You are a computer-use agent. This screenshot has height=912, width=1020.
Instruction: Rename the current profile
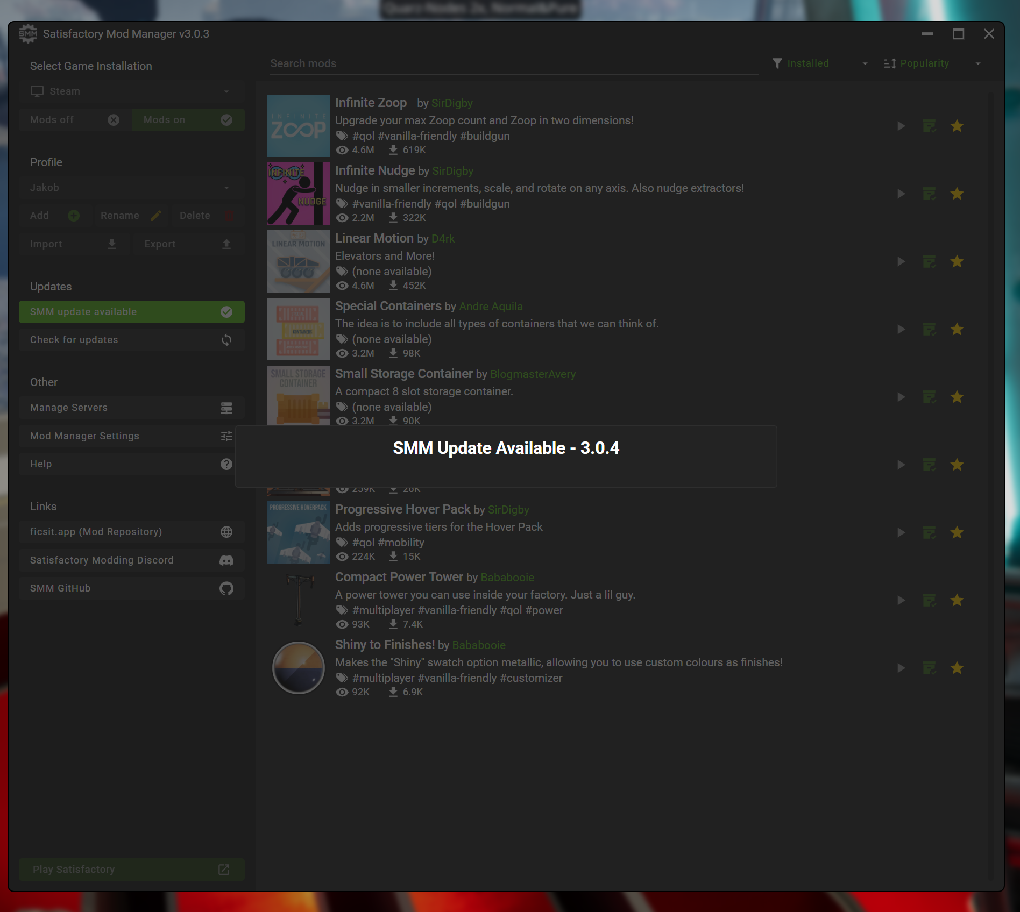(131, 216)
